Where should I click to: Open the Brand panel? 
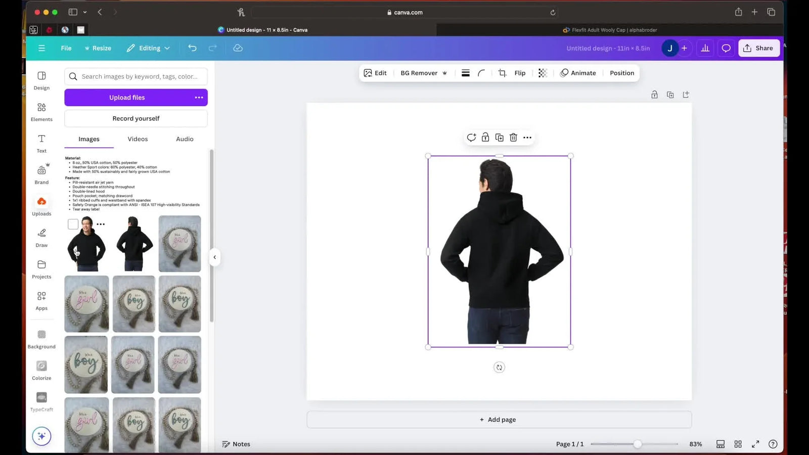tap(41, 175)
